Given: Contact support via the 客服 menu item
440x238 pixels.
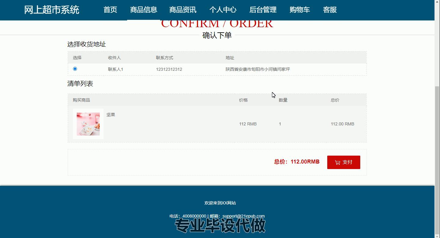Looking at the screenshot, I should tap(330, 10).
